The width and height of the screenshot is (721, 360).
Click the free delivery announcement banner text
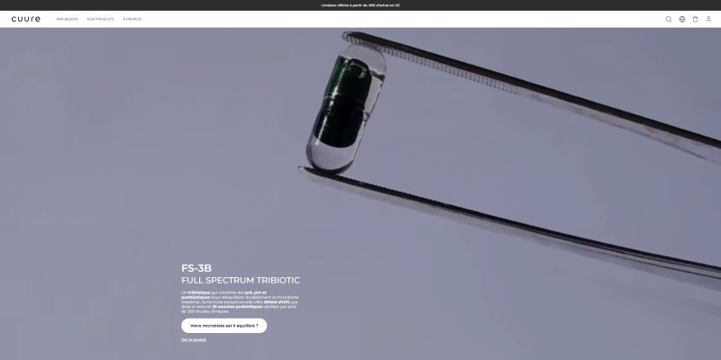click(x=360, y=5)
